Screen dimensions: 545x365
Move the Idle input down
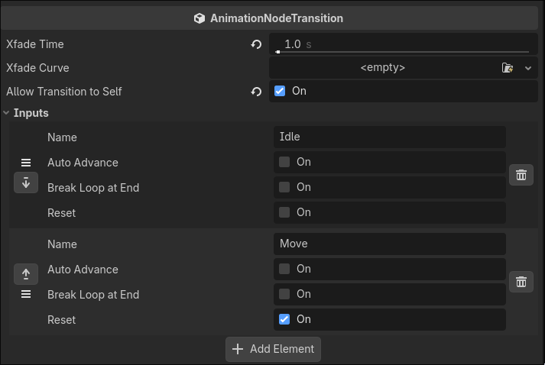coord(26,182)
